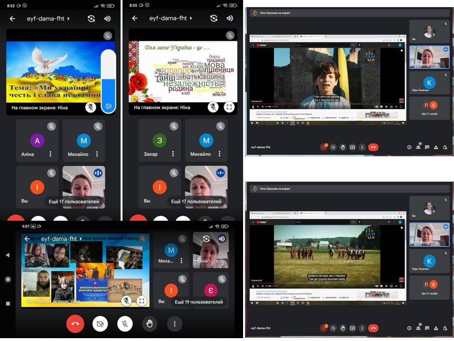Tap the Android home circle navigation button
This screenshot has height=341, width=454.
click(8, 279)
